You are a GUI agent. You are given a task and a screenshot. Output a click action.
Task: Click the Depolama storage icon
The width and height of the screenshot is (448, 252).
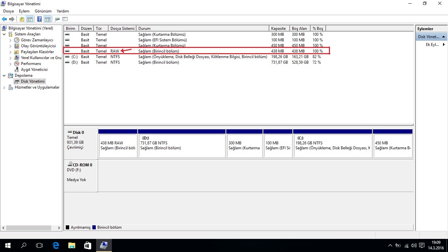coord(10,75)
